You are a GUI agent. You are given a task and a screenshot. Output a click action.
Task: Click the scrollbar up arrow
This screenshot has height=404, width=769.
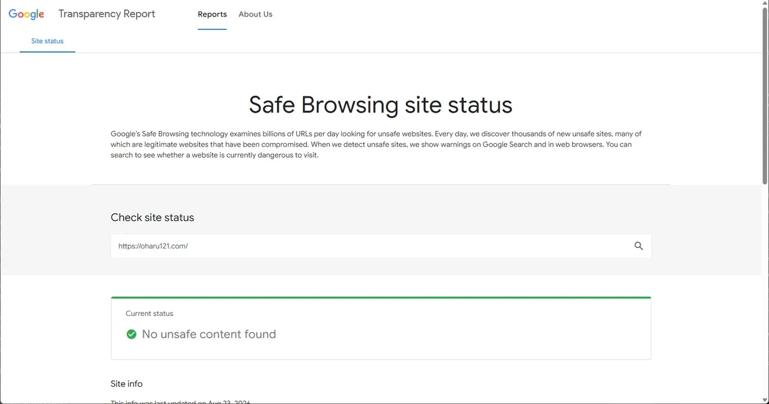tap(765, 4)
